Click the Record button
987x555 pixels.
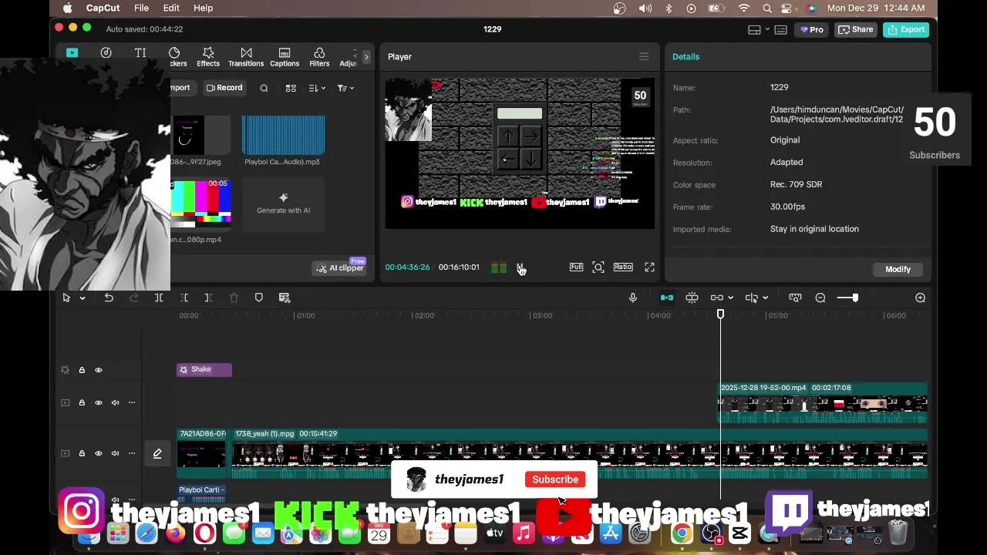click(224, 88)
